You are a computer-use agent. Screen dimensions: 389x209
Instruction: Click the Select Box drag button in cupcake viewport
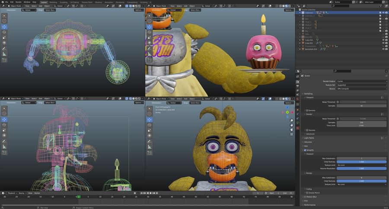[195, 10]
